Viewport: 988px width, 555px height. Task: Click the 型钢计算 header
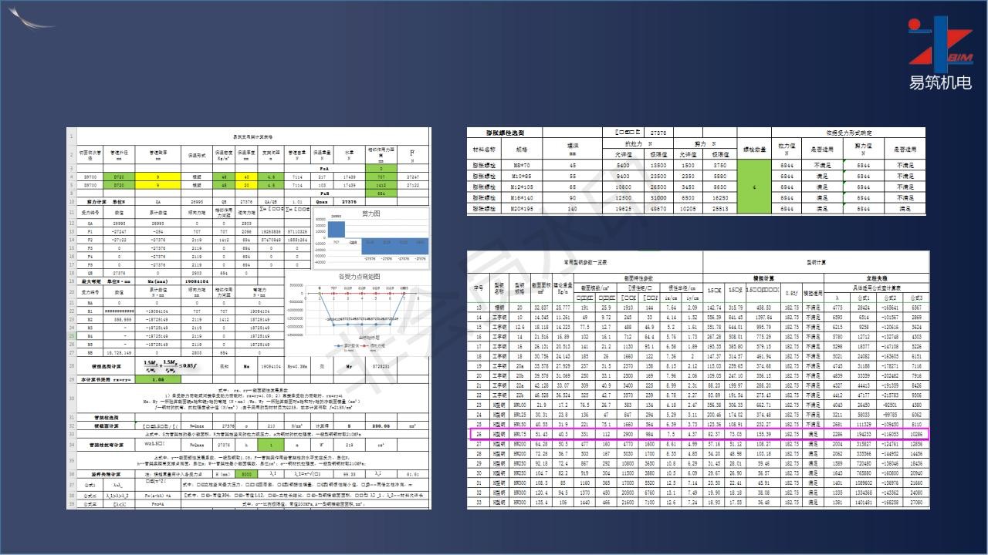(x=817, y=262)
